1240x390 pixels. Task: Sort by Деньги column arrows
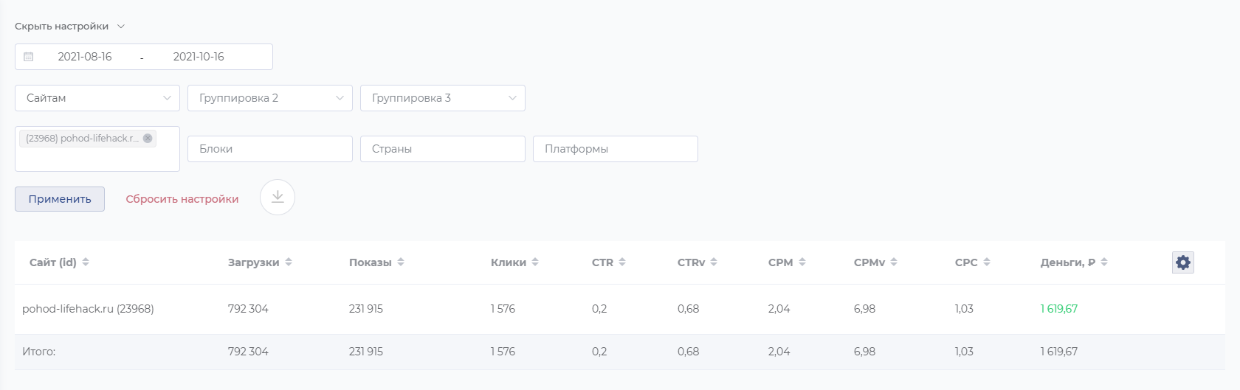pyautogui.click(x=1104, y=262)
